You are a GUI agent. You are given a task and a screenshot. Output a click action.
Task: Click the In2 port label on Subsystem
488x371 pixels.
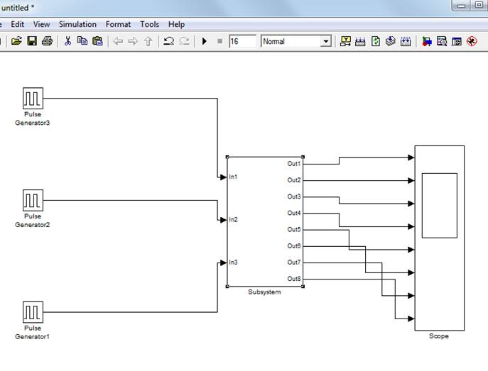233,220
